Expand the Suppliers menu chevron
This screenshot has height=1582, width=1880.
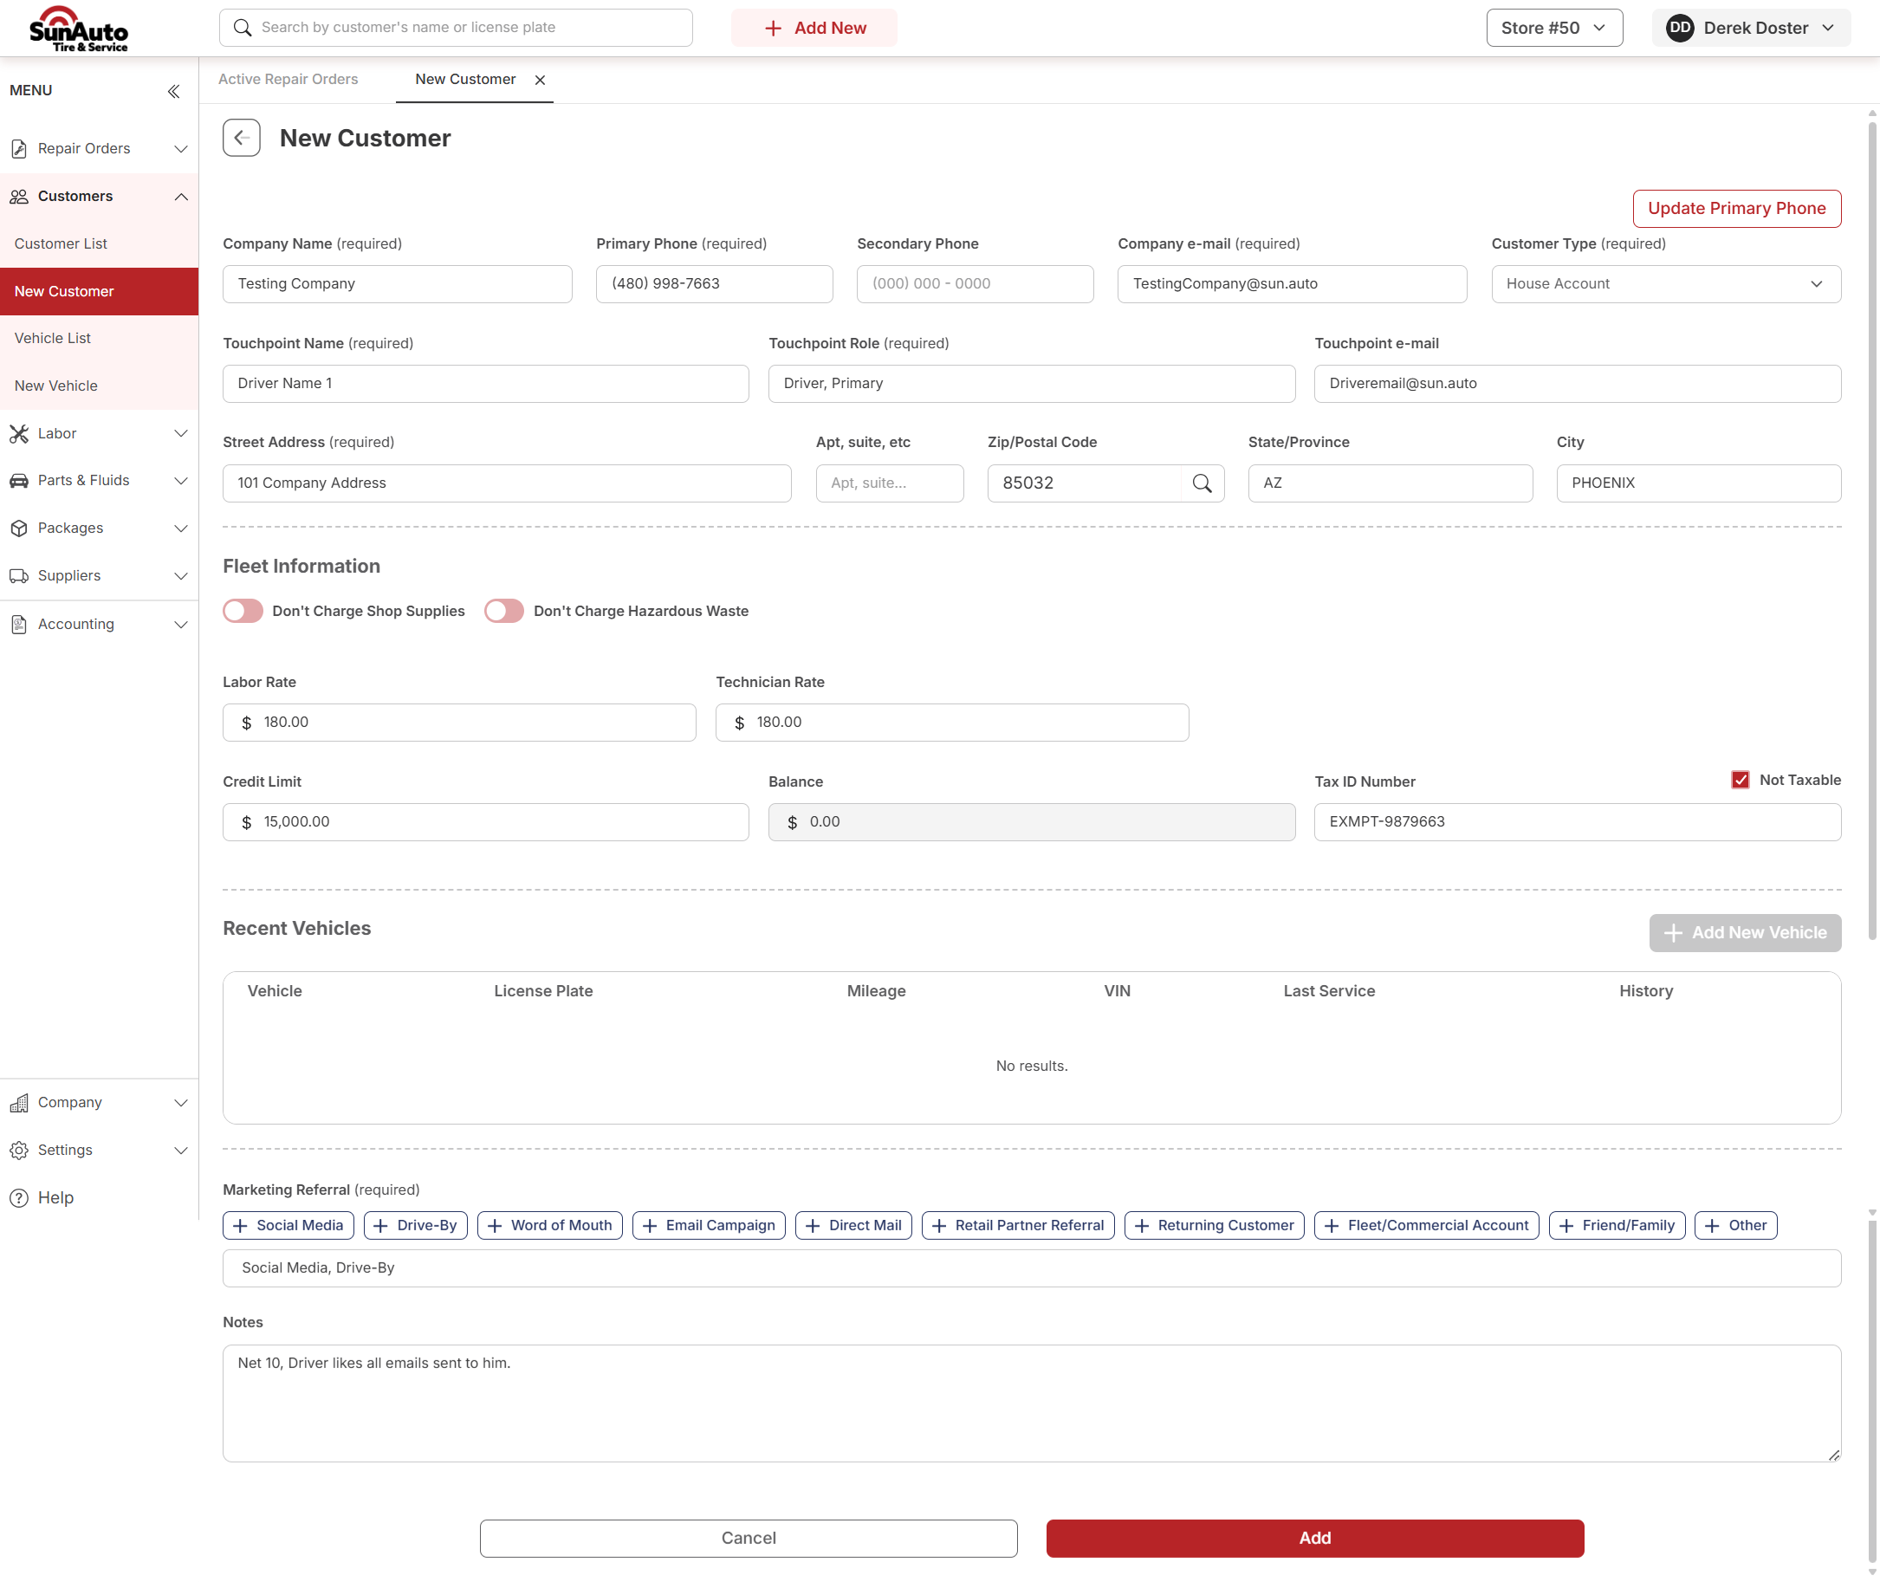click(180, 576)
